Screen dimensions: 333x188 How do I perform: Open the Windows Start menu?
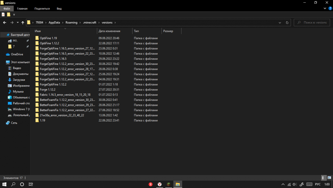click(x=4, y=184)
